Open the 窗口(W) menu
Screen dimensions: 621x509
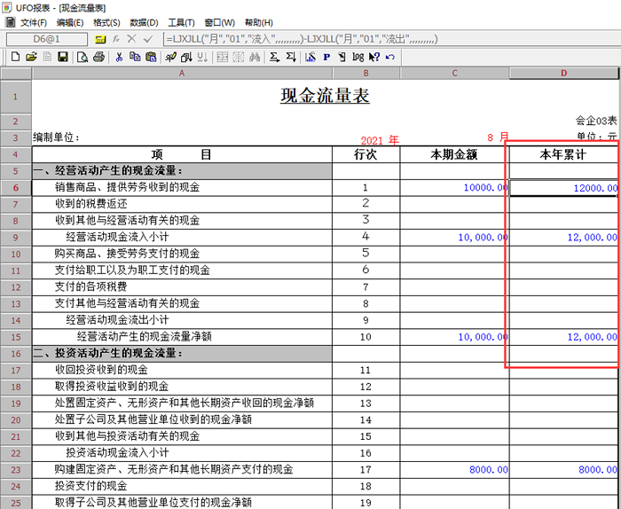pos(220,22)
